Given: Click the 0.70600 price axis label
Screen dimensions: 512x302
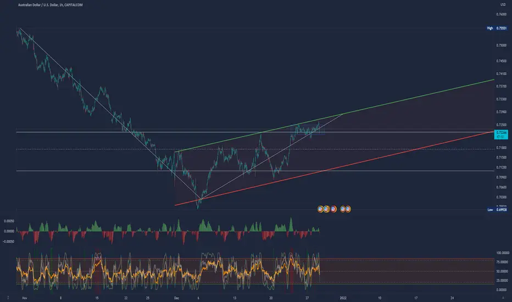Looking at the screenshot, I should coord(501,187).
